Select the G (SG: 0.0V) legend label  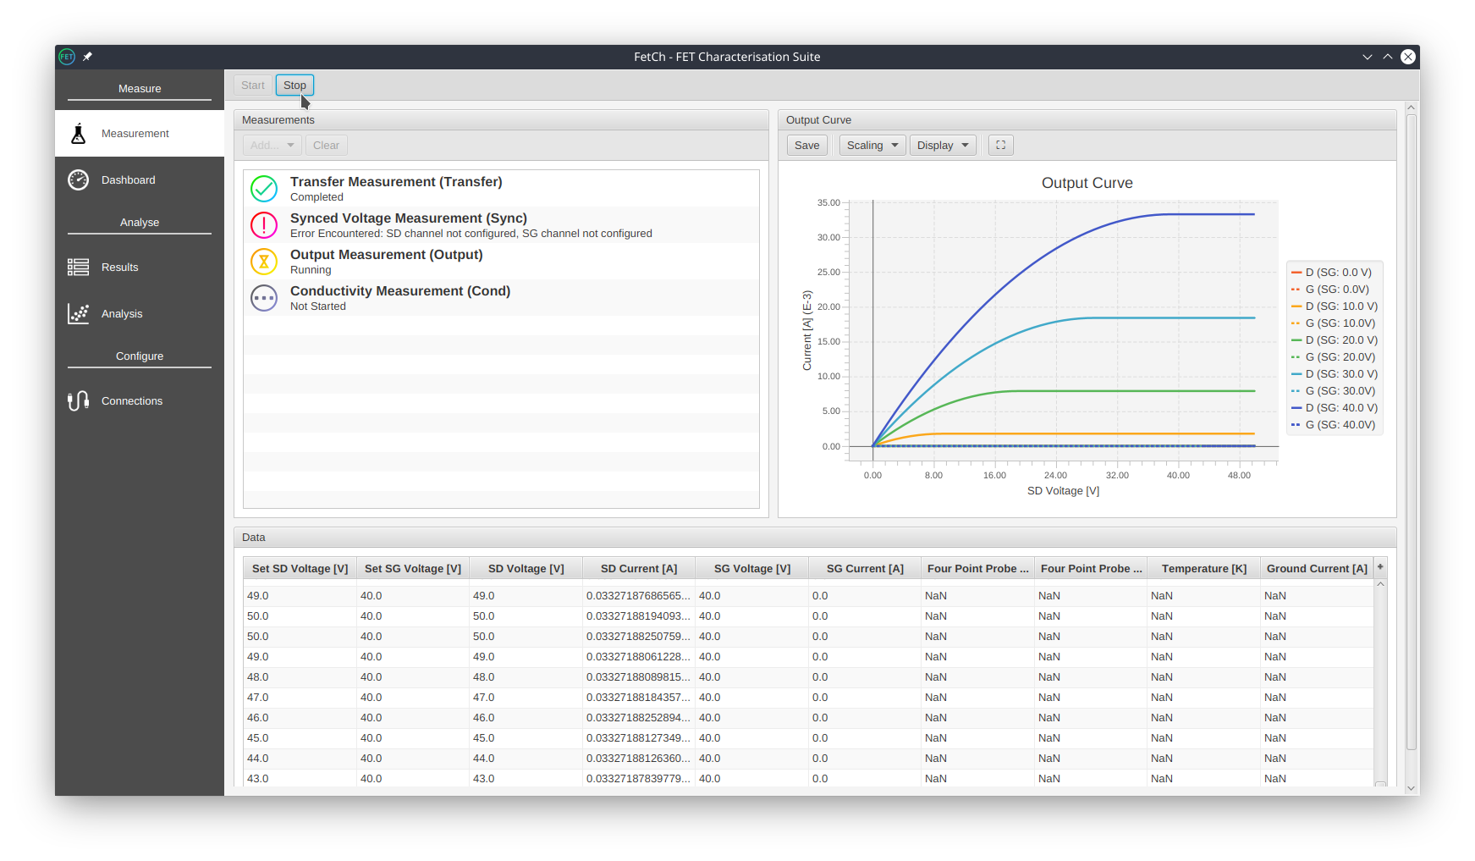coord(1337,290)
